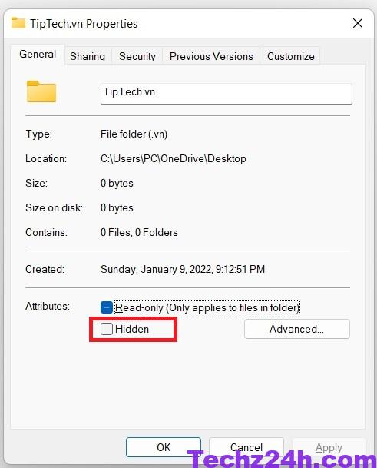
Task: Click the Read-only checkbox label text
Action: (x=207, y=307)
